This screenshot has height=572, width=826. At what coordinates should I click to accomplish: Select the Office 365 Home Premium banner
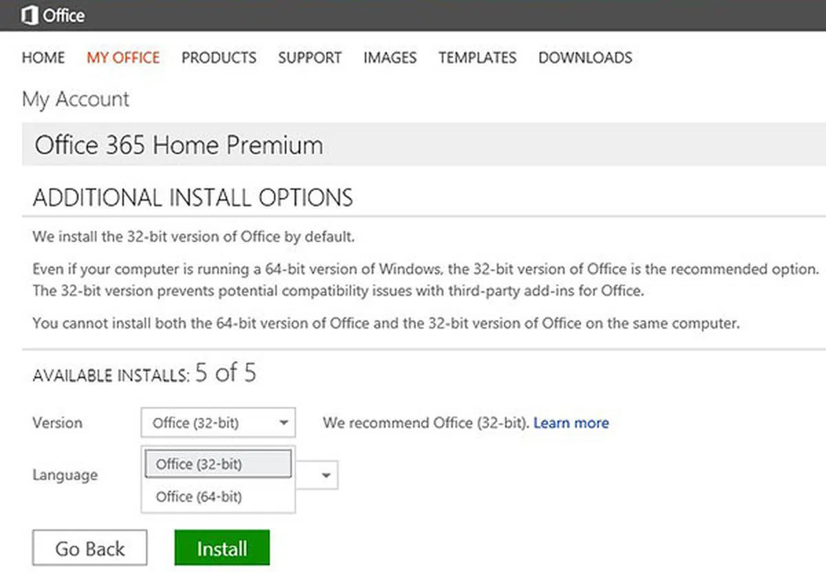179,145
